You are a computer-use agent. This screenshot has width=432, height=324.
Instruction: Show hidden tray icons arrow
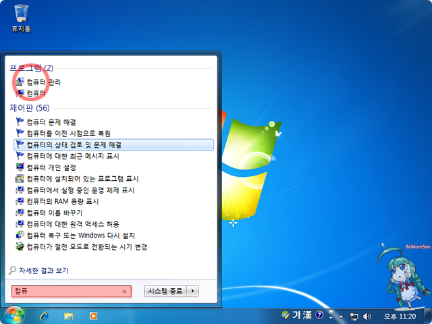point(342,315)
